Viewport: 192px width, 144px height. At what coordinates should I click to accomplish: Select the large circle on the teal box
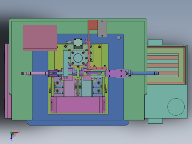176,107
